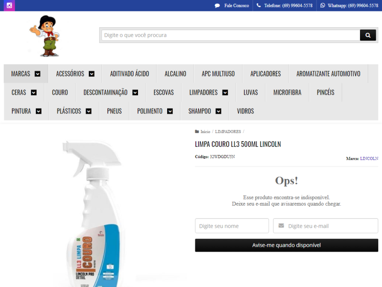Expand the LIMPADORES dropdown arrow

click(225, 92)
